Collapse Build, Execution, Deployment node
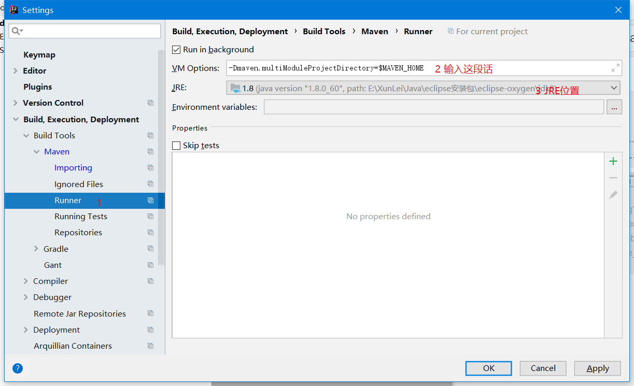 coord(16,120)
